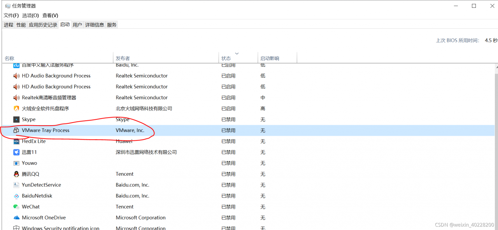Click startup impact 中 in Realtek音频管理器 row
Viewport: 498px width, 230px height.
coord(263,98)
